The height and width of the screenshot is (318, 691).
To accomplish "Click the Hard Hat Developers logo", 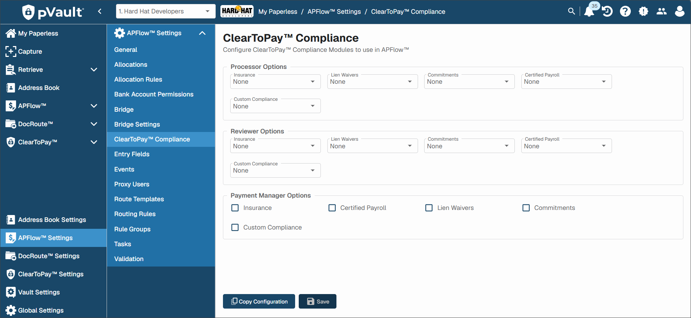I will (x=237, y=11).
